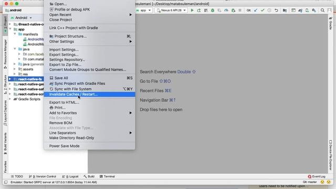Click Apply Changes and Restart Activity icon
The width and height of the screenshot is (336, 189).
pos(199,10)
